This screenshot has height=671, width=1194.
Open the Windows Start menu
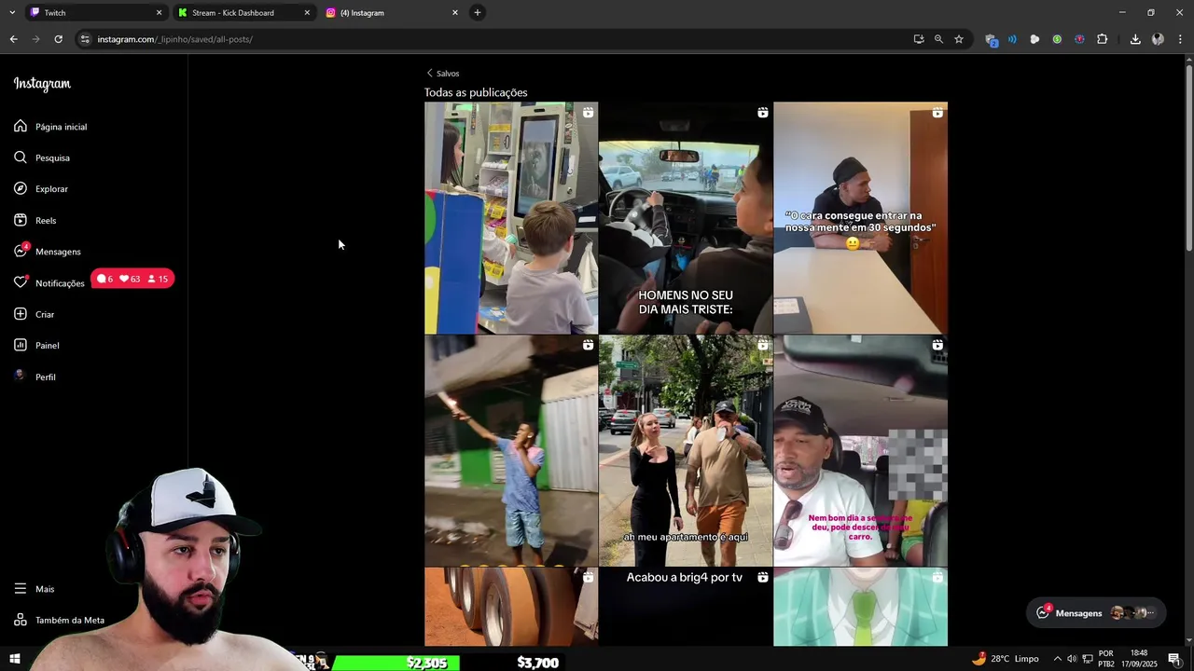tap(15, 659)
